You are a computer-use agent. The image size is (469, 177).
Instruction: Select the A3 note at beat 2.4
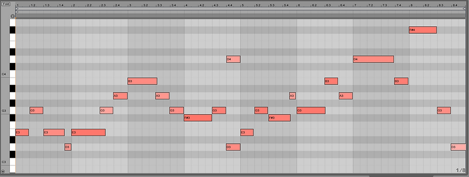pyautogui.click(x=120, y=96)
